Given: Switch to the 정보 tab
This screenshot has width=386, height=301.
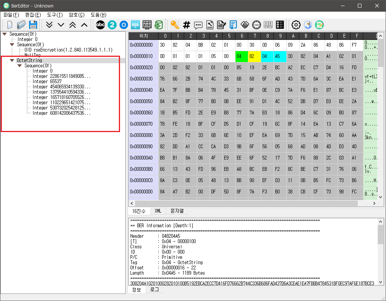Looking at the screenshot, I should 137,290.
